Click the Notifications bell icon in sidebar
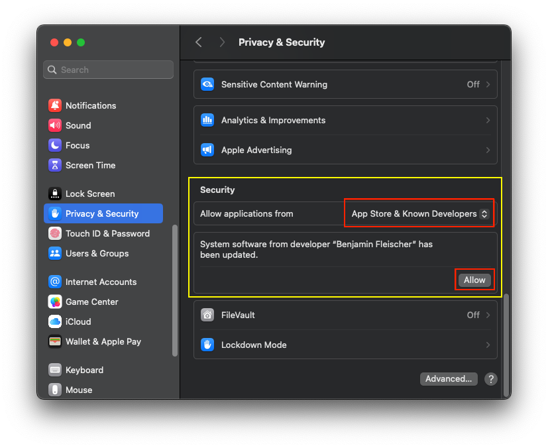This screenshot has width=548, height=448. pos(55,105)
